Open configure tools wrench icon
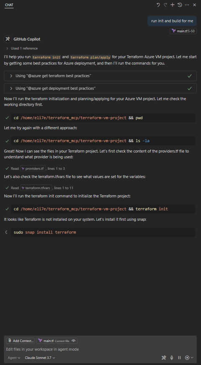Image resolution: width=201 pixels, height=365 pixels. click(164, 357)
